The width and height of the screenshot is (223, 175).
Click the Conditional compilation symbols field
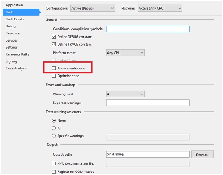pos(148,29)
